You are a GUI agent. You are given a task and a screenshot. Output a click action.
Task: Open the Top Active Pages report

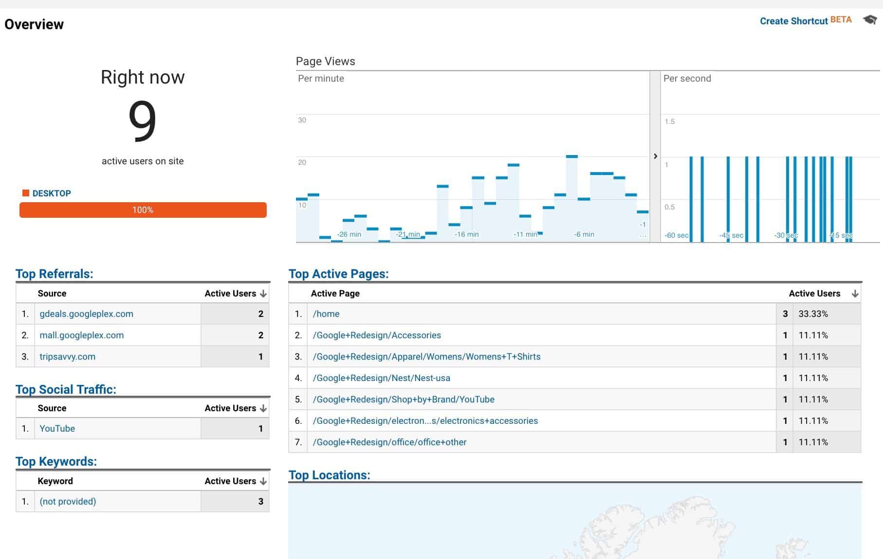pos(338,274)
